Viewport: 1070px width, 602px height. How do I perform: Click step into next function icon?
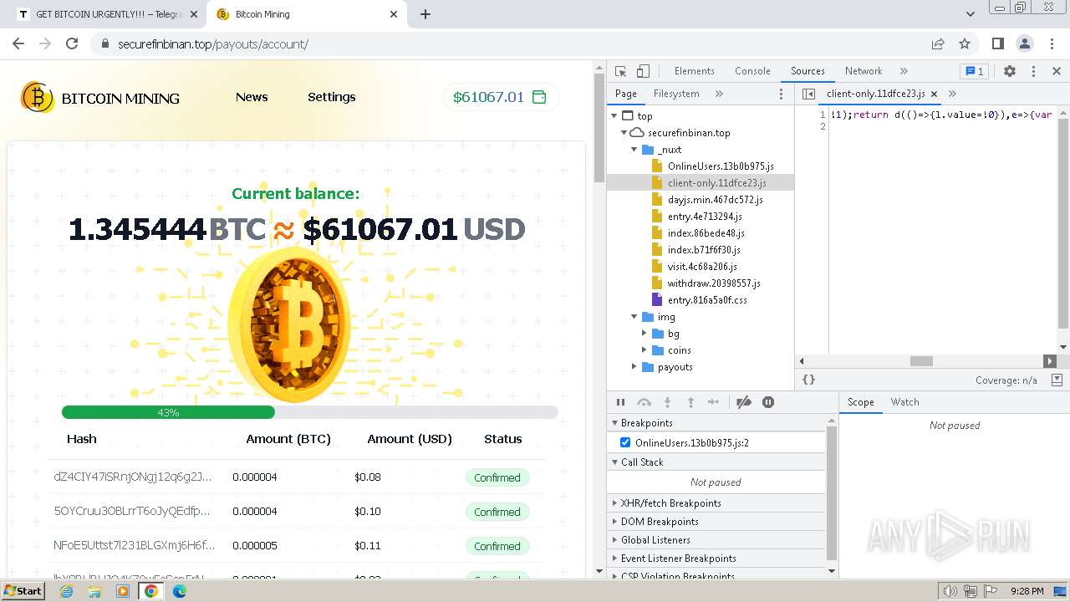tap(667, 402)
